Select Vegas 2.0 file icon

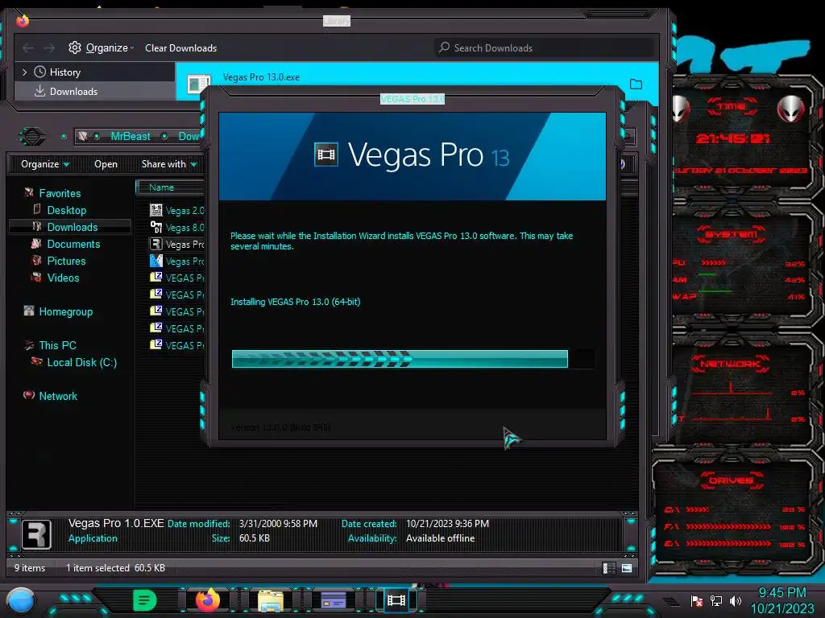pyautogui.click(x=155, y=210)
